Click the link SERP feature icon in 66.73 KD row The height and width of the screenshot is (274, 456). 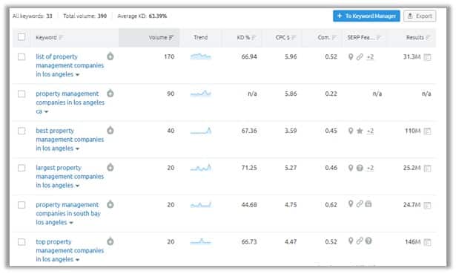(360, 241)
